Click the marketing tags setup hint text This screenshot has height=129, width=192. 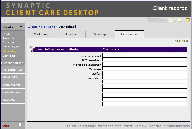(128, 126)
